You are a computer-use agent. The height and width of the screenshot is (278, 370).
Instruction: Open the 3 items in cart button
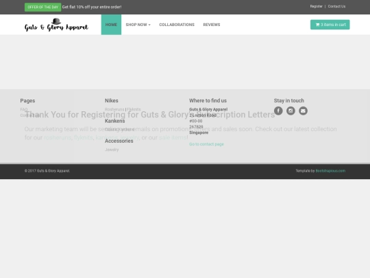(x=330, y=25)
